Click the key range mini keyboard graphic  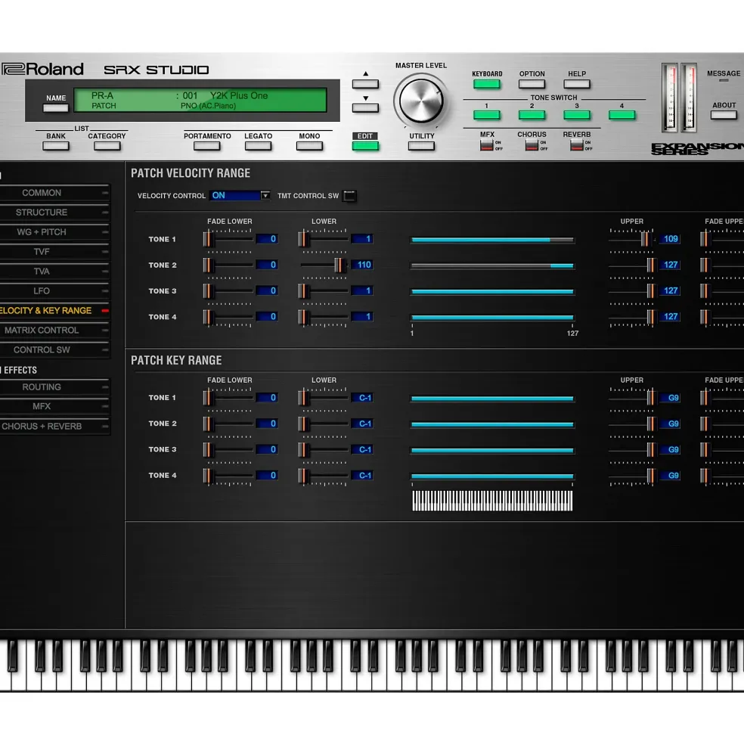coord(492,501)
